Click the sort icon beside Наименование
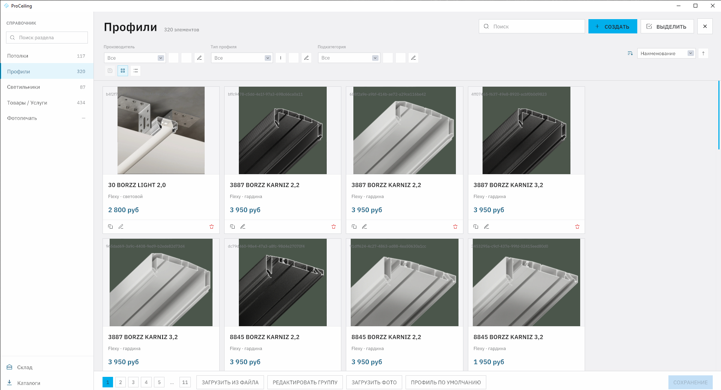This screenshot has height=390, width=721. tap(630, 53)
